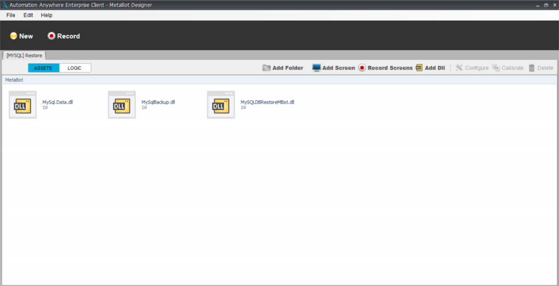Screen dimensions: 559x286
Task: Click the Add Dll icon
Action: [x=419, y=68]
